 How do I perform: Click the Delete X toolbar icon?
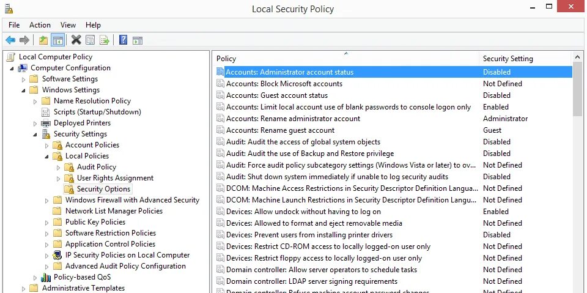coord(76,40)
